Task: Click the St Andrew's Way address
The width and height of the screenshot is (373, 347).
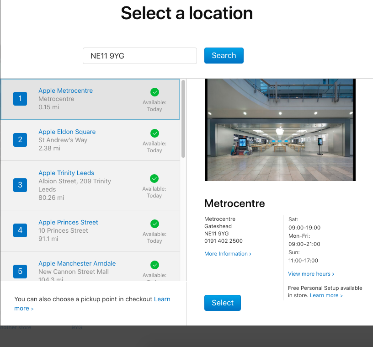Action: (63, 140)
